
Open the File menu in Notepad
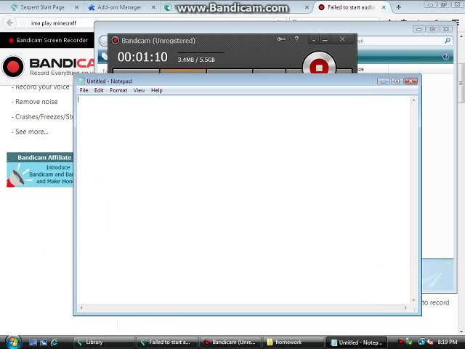(84, 90)
